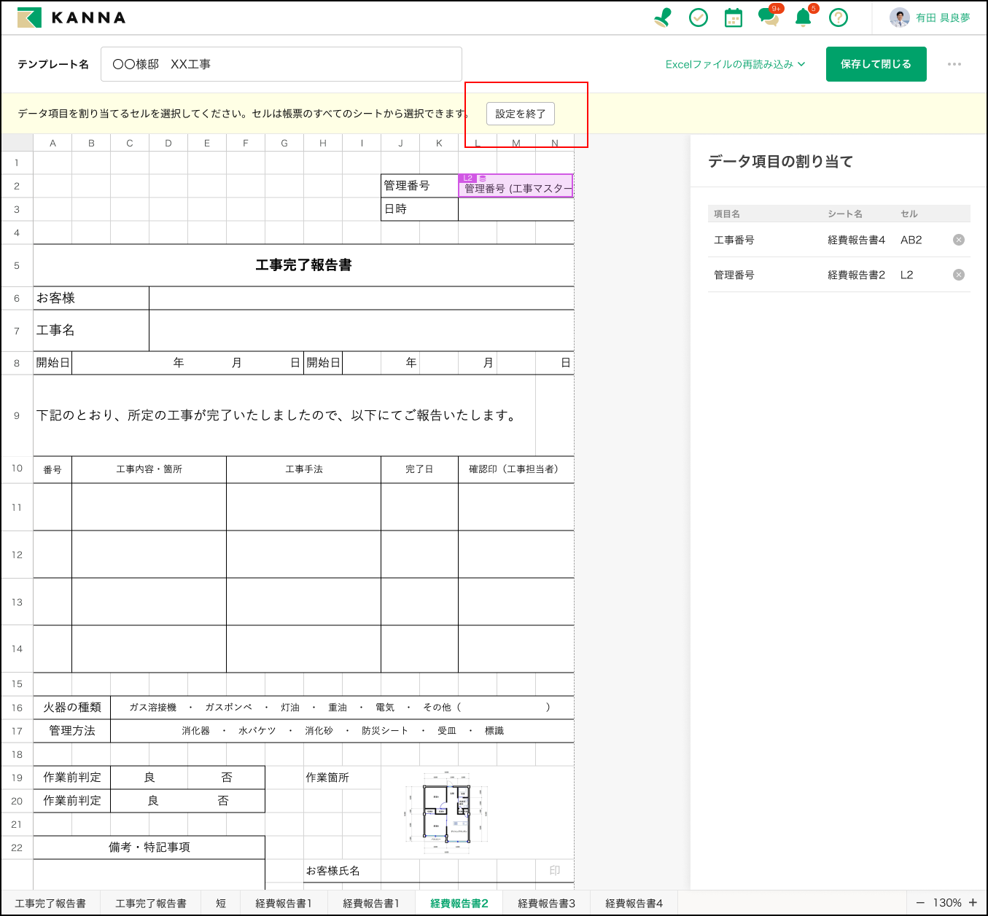Switch to the 経費報告書4 sheet tab
The image size is (988, 916).
point(634,903)
